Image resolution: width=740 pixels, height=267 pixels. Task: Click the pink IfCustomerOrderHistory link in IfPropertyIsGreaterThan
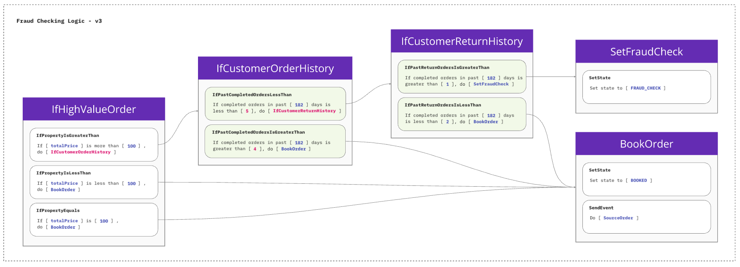[x=80, y=152]
